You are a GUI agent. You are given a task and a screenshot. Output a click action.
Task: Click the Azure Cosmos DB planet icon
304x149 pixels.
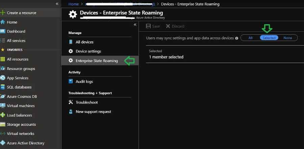3,96
